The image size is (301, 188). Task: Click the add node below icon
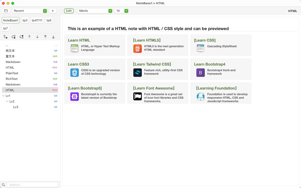click(x=22, y=37)
